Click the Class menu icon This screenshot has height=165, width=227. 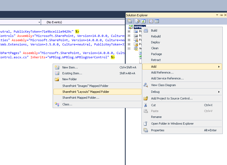57,104
